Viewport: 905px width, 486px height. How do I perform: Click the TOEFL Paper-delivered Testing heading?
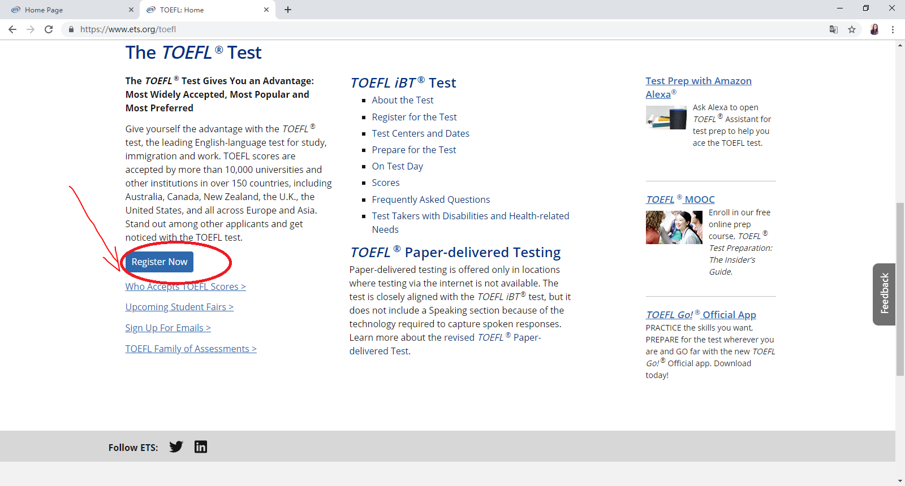[x=455, y=252]
